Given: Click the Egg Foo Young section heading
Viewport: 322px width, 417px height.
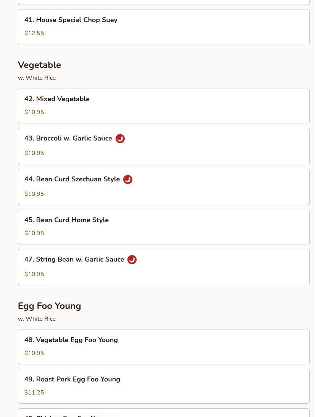Looking at the screenshot, I should click(x=50, y=306).
